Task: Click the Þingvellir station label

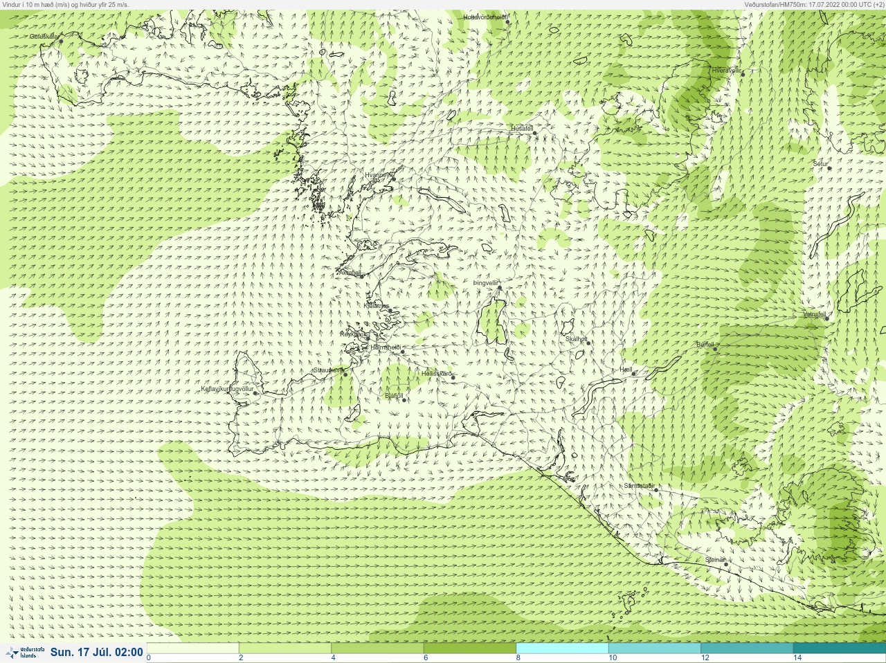Action: coord(486,283)
